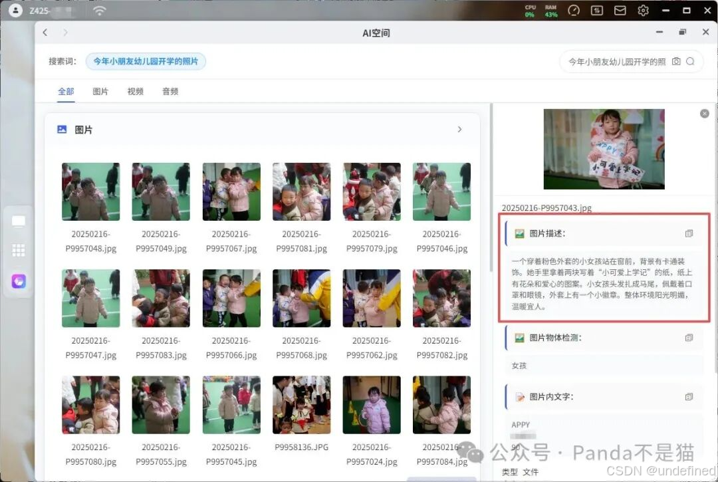Click the search input field
Image resolution: width=718 pixels, height=482 pixels.
[x=618, y=61]
